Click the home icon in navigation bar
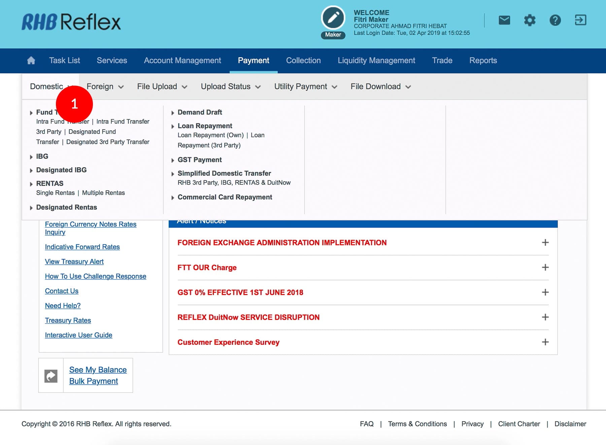Image resolution: width=606 pixels, height=445 pixels. tap(31, 60)
